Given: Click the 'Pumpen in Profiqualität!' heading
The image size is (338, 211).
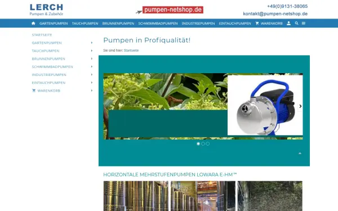Looking at the screenshot, I should coord(147,41).
